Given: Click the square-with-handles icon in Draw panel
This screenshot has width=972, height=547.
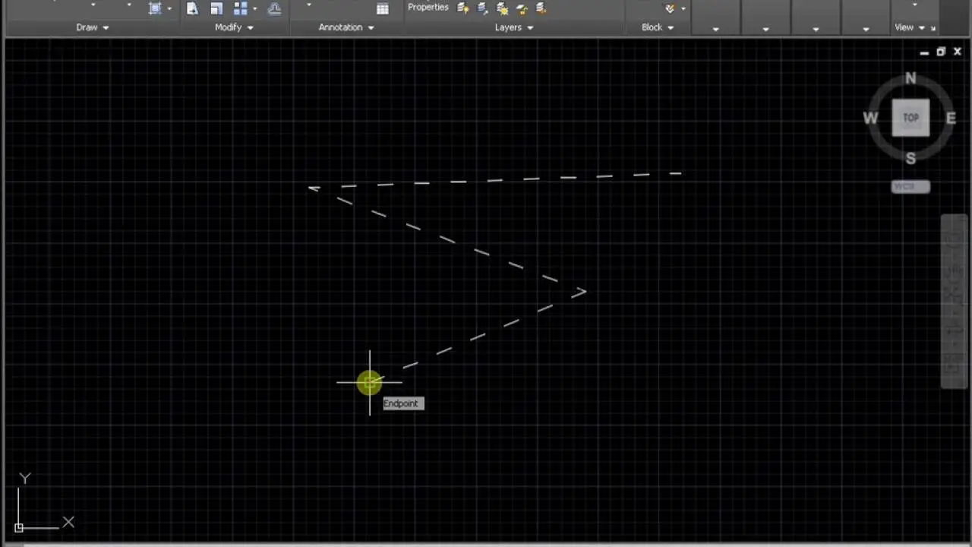Looking at the screenshot, I should coord(155,8).
